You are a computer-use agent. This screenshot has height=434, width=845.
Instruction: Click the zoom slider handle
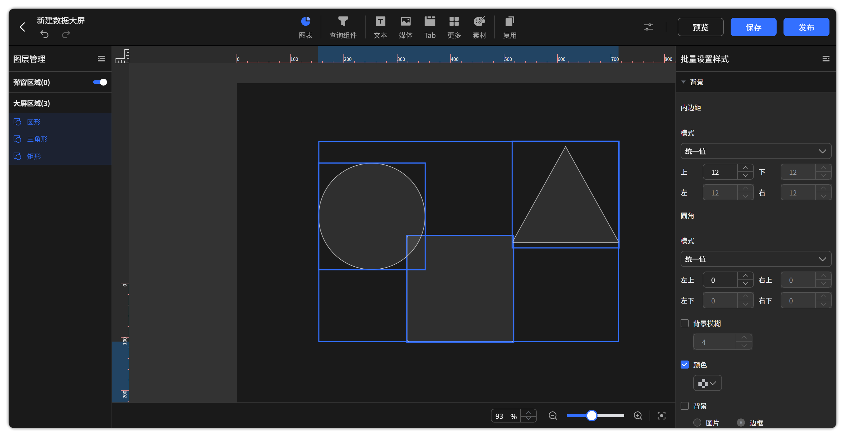(x=591, y=415)
